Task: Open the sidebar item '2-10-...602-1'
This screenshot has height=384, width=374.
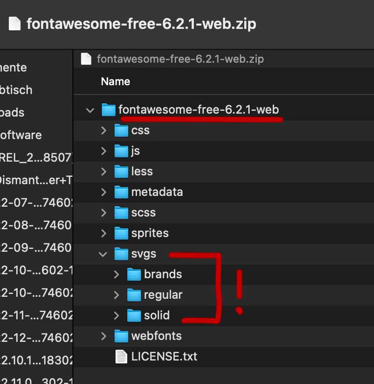Action: pyautogui.click(x=36, y=270)
